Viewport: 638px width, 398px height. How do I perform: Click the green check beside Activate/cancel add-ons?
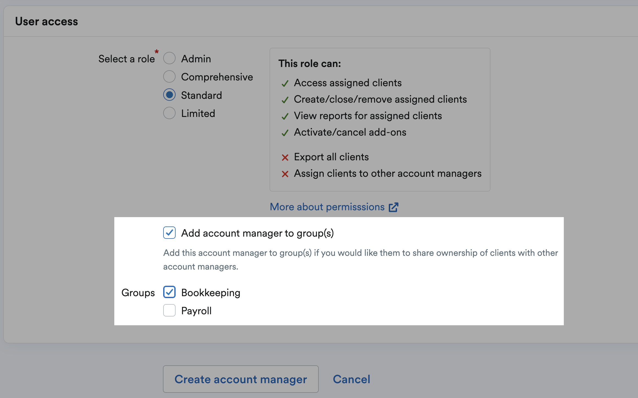[x=285, y=133]
